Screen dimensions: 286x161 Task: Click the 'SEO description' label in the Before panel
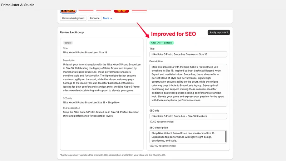click(71, 108)
